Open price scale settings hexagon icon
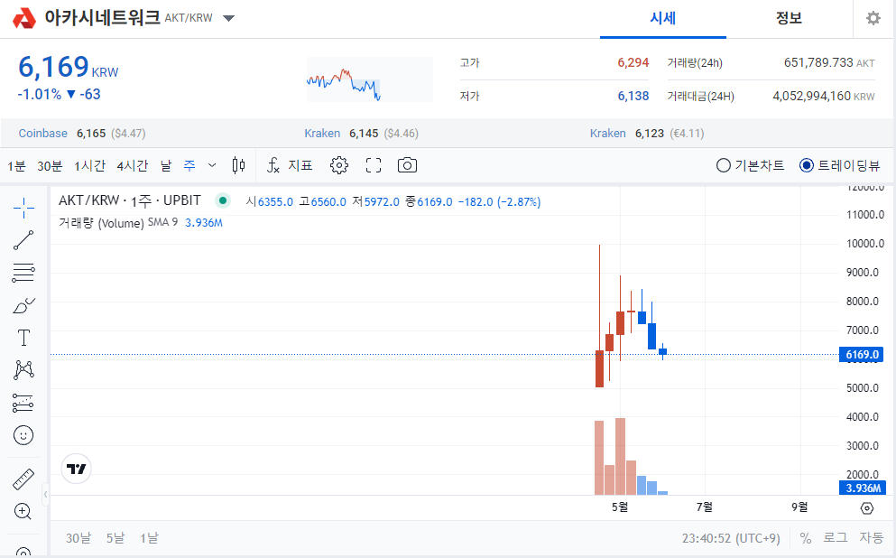Screen dimensions: 896x558 coord(867,507)
